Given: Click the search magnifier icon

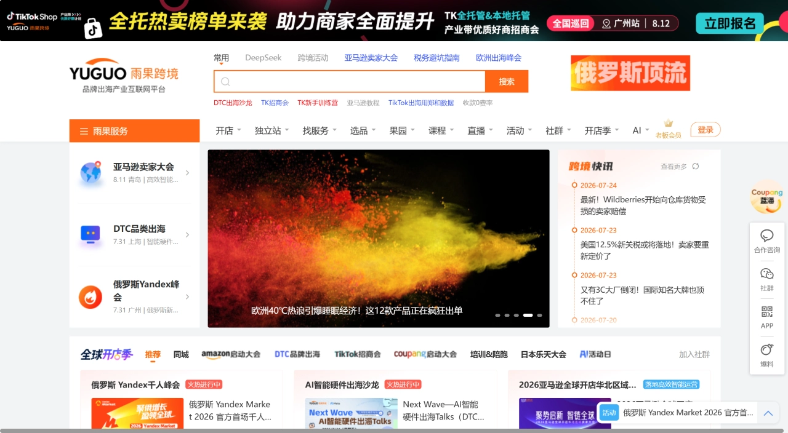Looking at the screenshot, I should pyautogui.click(x=225, y=82).
